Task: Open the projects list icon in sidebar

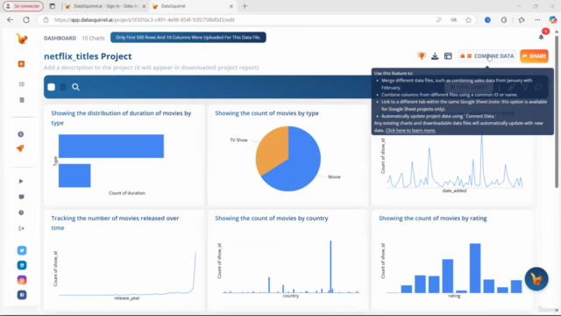Action: pos(22,84)
